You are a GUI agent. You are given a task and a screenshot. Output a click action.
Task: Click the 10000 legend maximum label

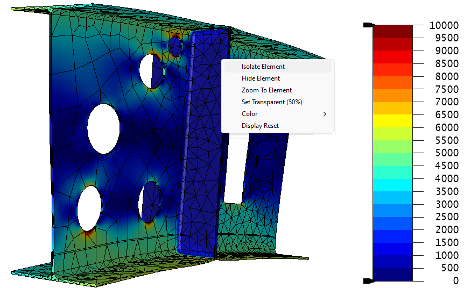pyautogui.click(x=444, y=25)
